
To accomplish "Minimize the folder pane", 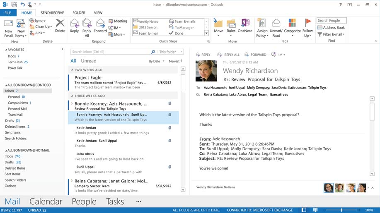I will tap(62, 49).
